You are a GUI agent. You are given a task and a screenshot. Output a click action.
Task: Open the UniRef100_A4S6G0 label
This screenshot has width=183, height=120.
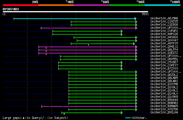[164, 37]
